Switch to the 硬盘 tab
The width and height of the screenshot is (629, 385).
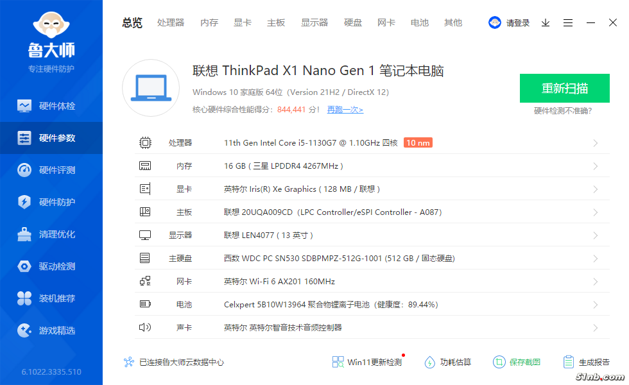[x=353, y=22]
